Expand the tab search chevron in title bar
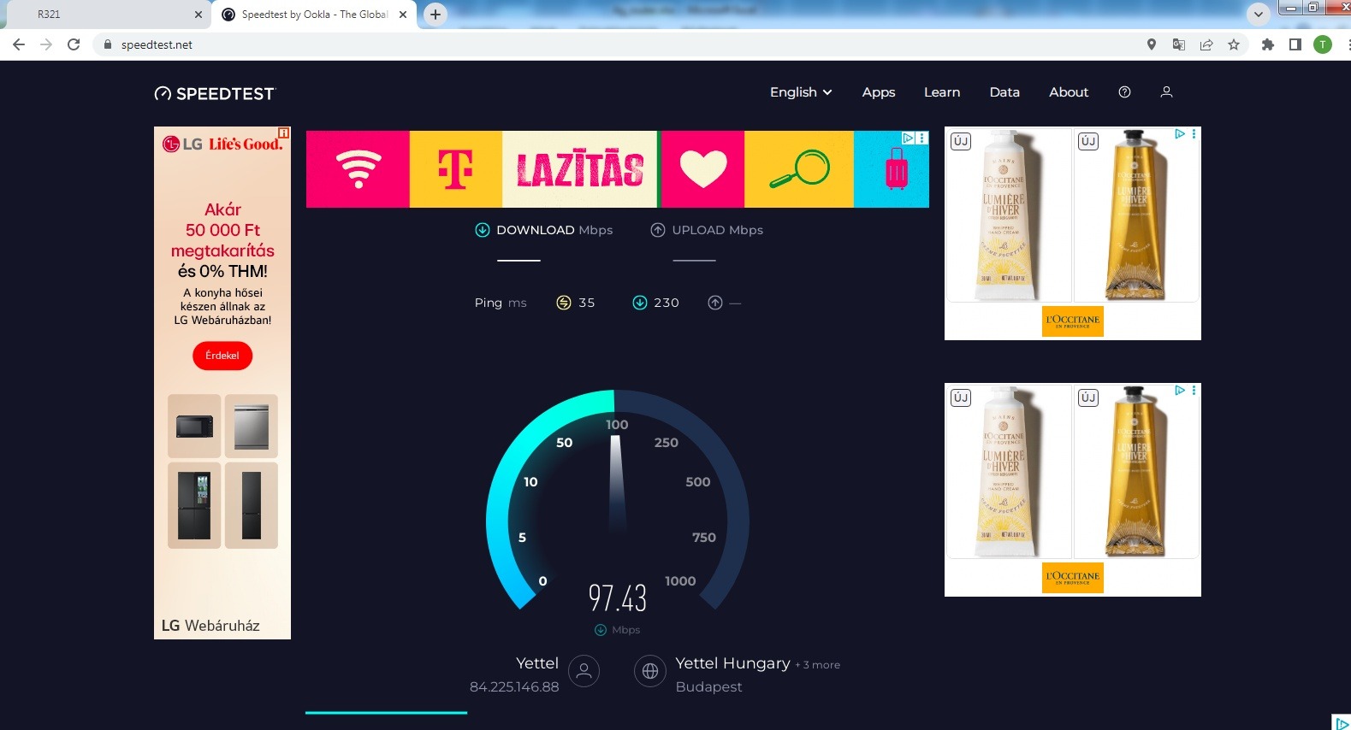This screenshot has width=1351, height=730. click(x=1258, y=15)
